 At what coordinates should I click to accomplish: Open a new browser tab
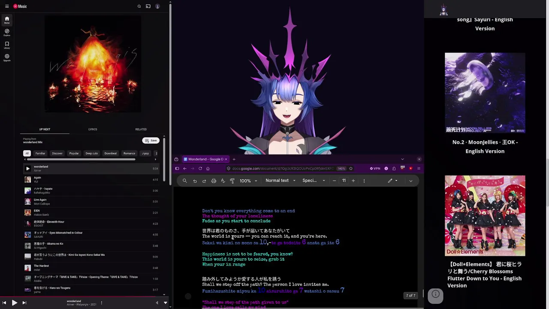(x=234, y=159)
